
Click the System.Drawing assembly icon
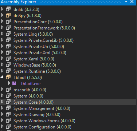pos(8,115)
